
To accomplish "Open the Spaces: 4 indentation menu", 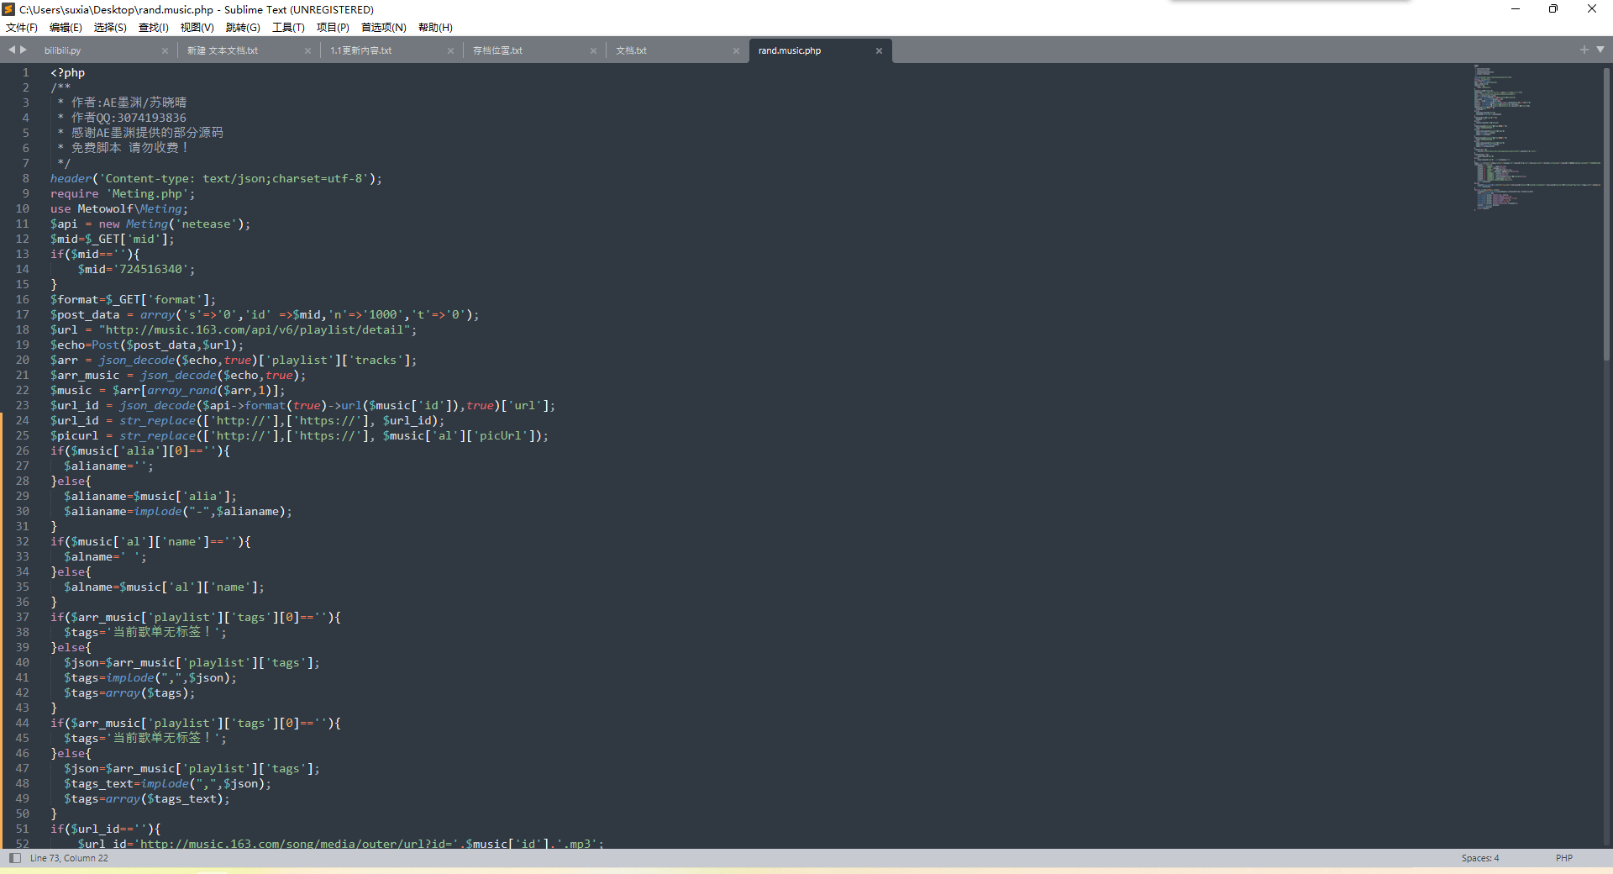I will [1479, 858].
